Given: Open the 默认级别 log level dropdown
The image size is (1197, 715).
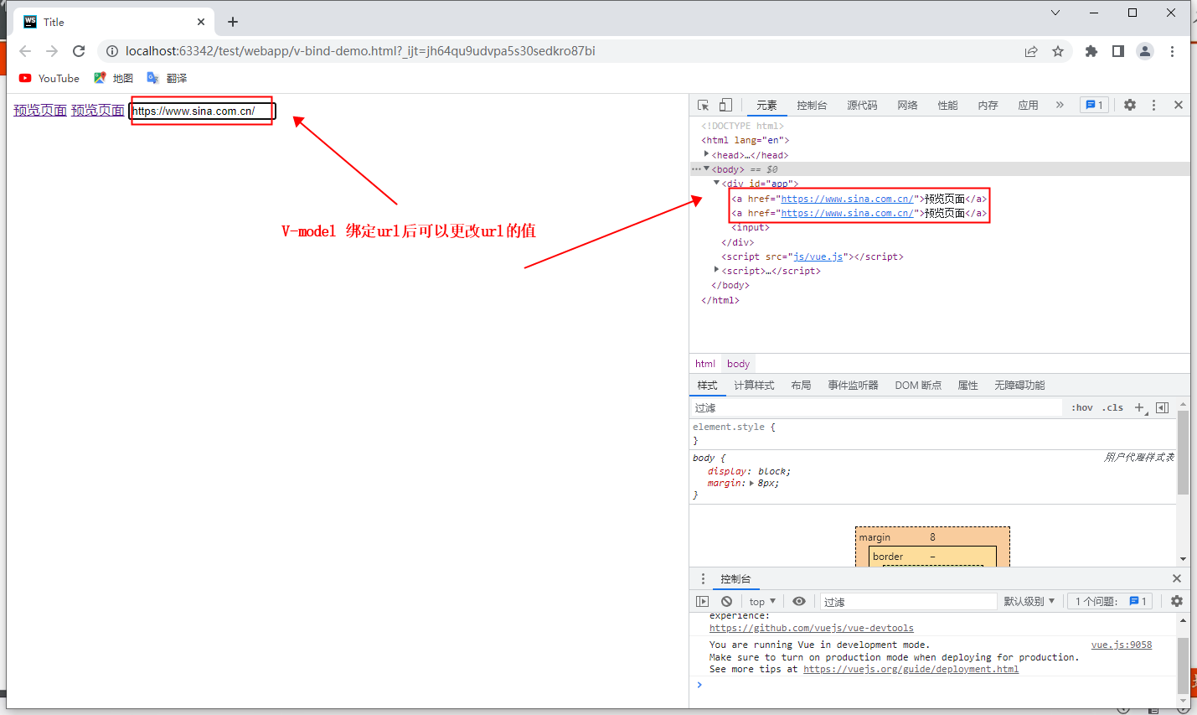Looking at the screenshot, I should click(x=1029, y=601).
